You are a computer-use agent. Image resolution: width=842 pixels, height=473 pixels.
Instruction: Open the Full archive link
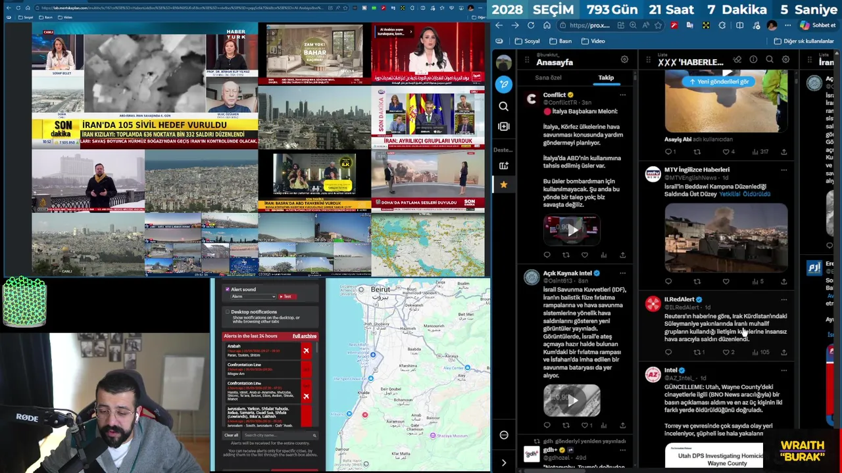(x=305, y=336)
